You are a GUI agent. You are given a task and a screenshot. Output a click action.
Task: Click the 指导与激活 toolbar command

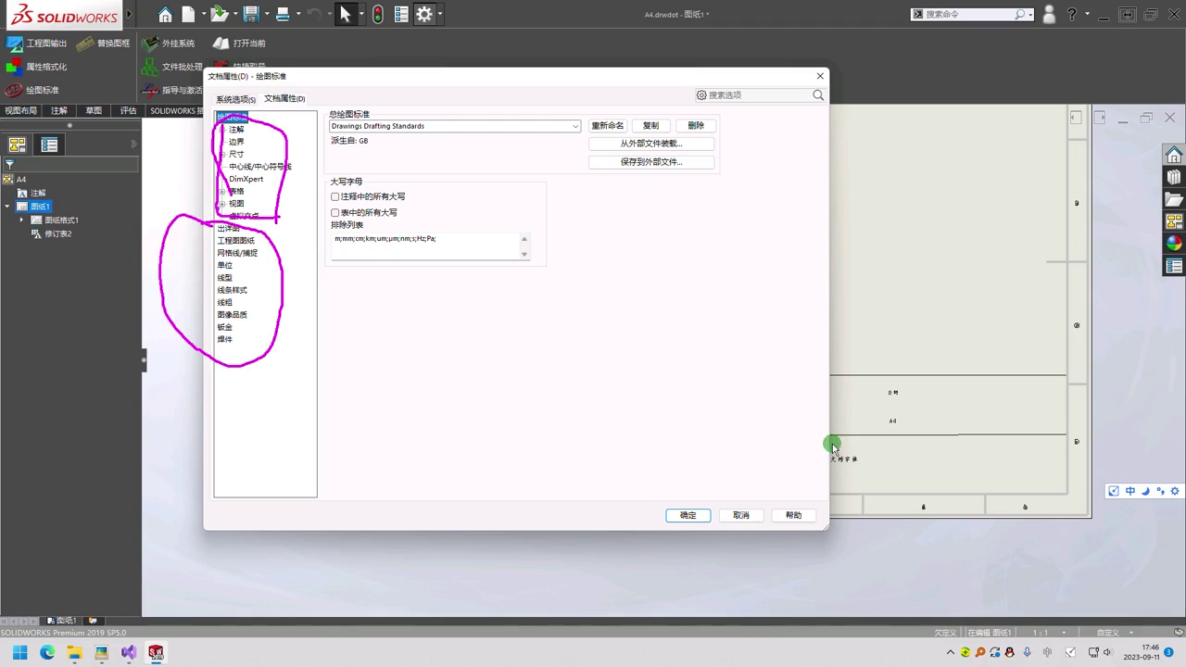[x=172, y=91]
